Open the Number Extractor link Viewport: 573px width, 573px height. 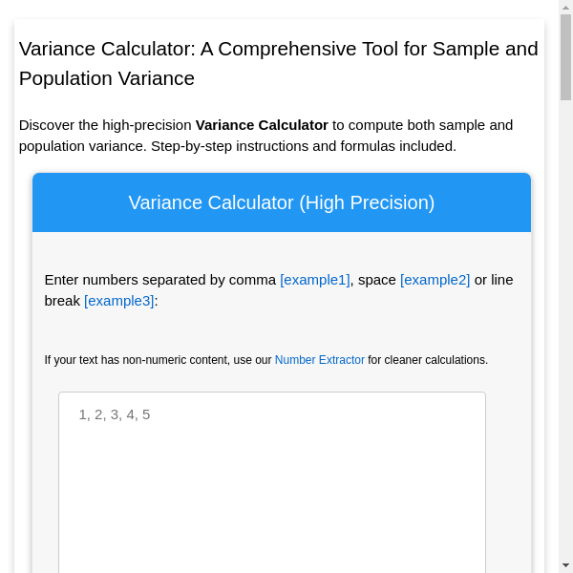(x=319, y=360)
